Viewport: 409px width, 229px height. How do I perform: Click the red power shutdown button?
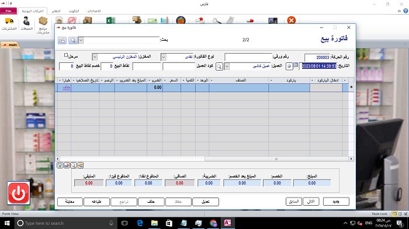click(x=19, y=193)
